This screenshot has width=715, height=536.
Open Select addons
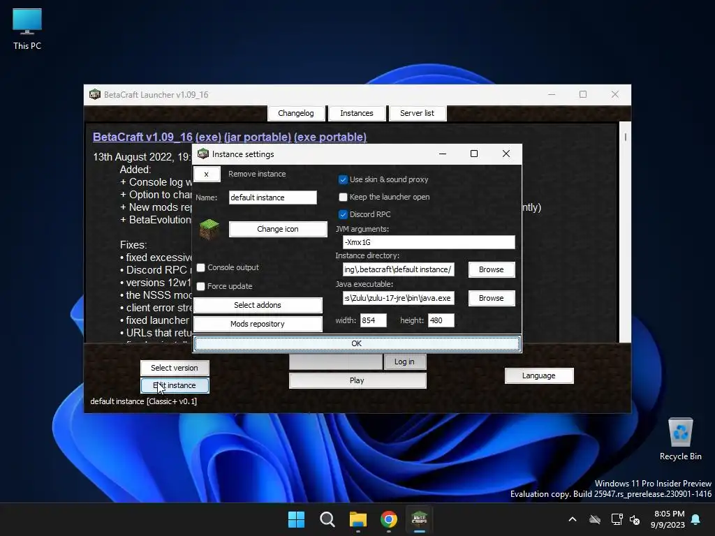coord(258,305)
